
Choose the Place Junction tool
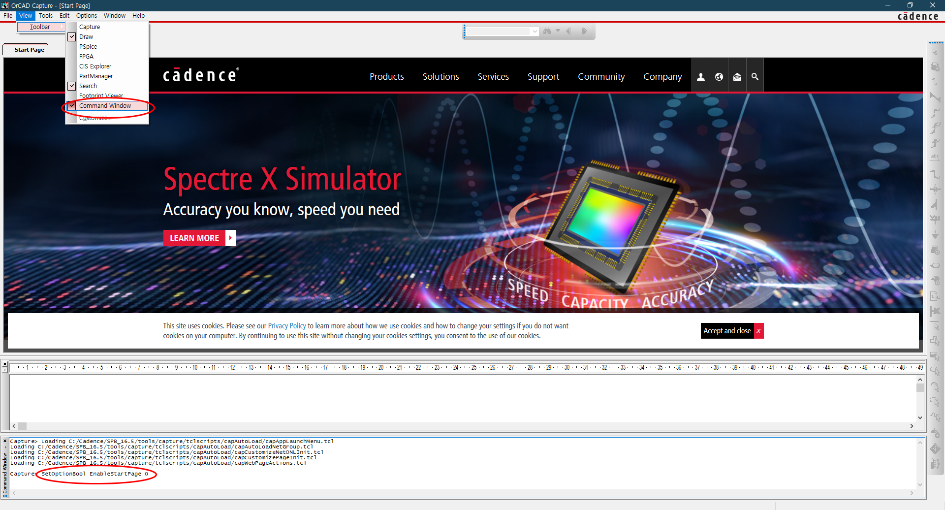tap(935, 189)
